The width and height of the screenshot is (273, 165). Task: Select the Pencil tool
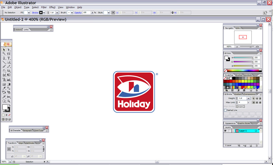(9, 66)
